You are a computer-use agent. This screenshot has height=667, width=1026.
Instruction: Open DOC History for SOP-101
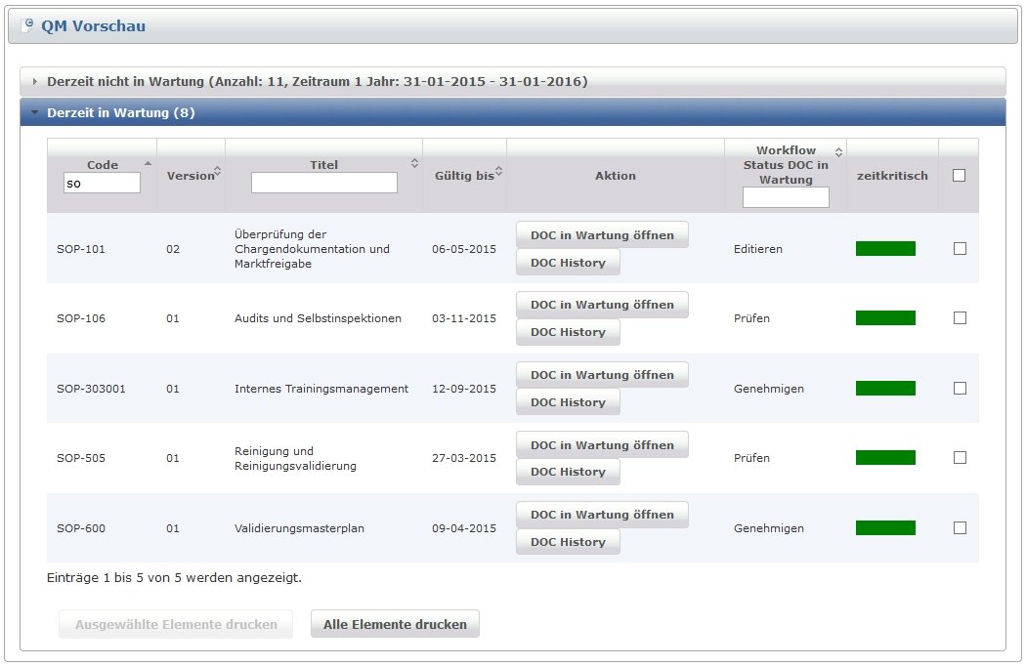click(568, 263)
